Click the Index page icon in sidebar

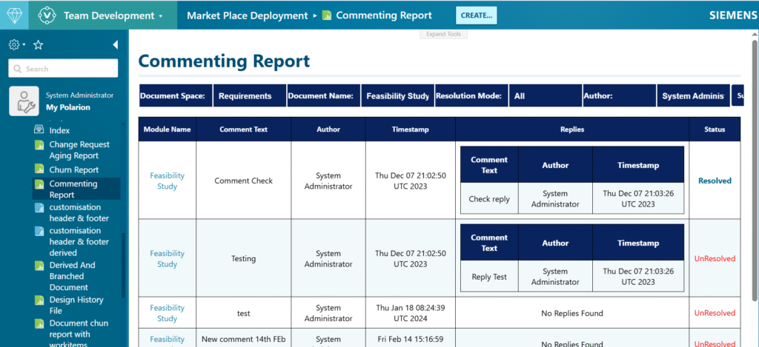(39, 130)
